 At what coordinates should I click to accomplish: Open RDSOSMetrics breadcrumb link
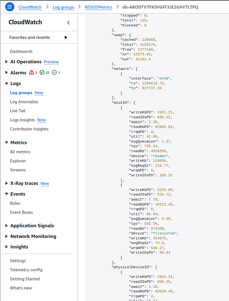pyautogui.click(x=98, y=7)
